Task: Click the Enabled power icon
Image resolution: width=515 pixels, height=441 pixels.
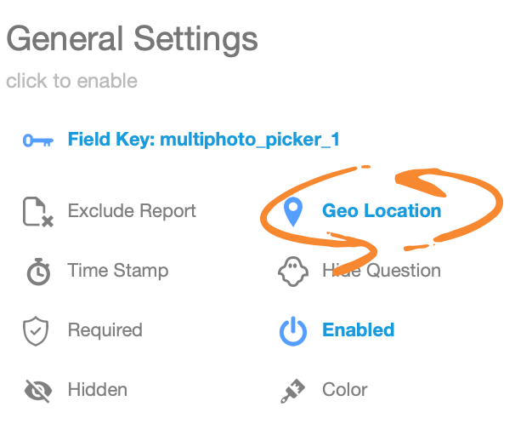Action: (x=292, y=330)
